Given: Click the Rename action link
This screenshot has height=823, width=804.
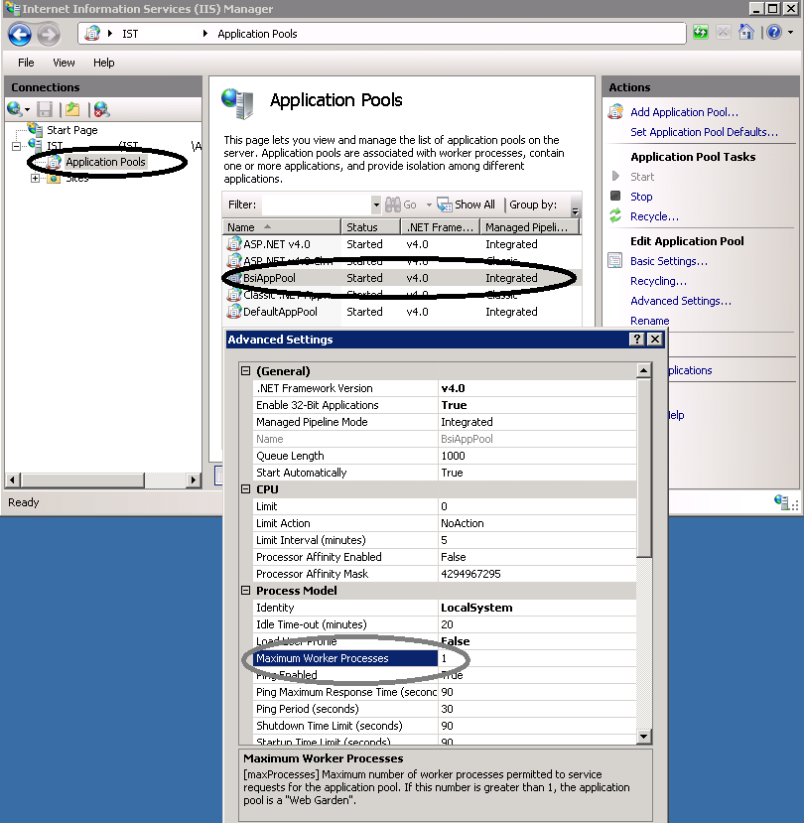Looking at the screenshot, I should tap(649, 321).
